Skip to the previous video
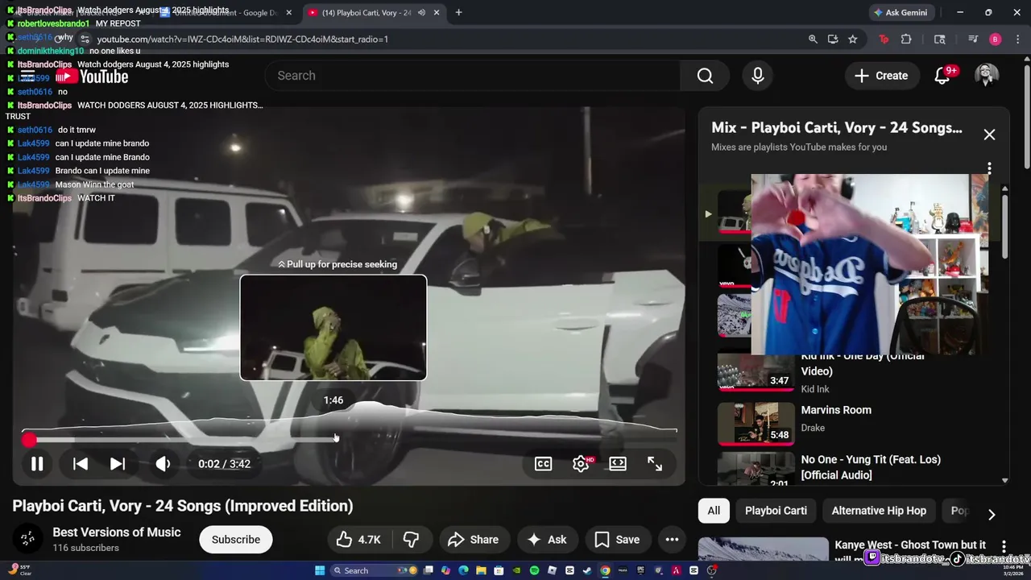This screenshot has width=1031, height=580. [81, 464]
